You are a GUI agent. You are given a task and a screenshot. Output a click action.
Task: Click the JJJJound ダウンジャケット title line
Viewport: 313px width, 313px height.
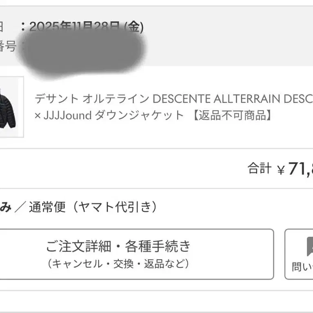pyautogui.click(x=109, y=116)
